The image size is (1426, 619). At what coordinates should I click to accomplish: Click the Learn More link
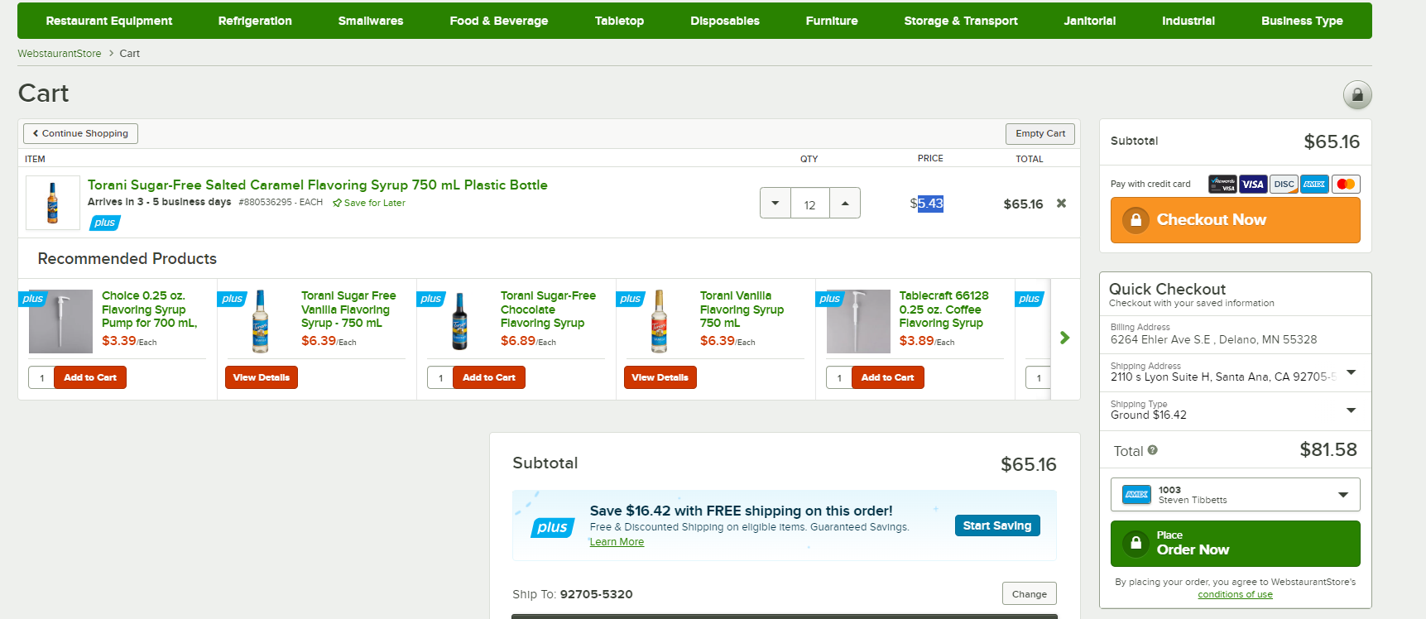coord(617,542)
